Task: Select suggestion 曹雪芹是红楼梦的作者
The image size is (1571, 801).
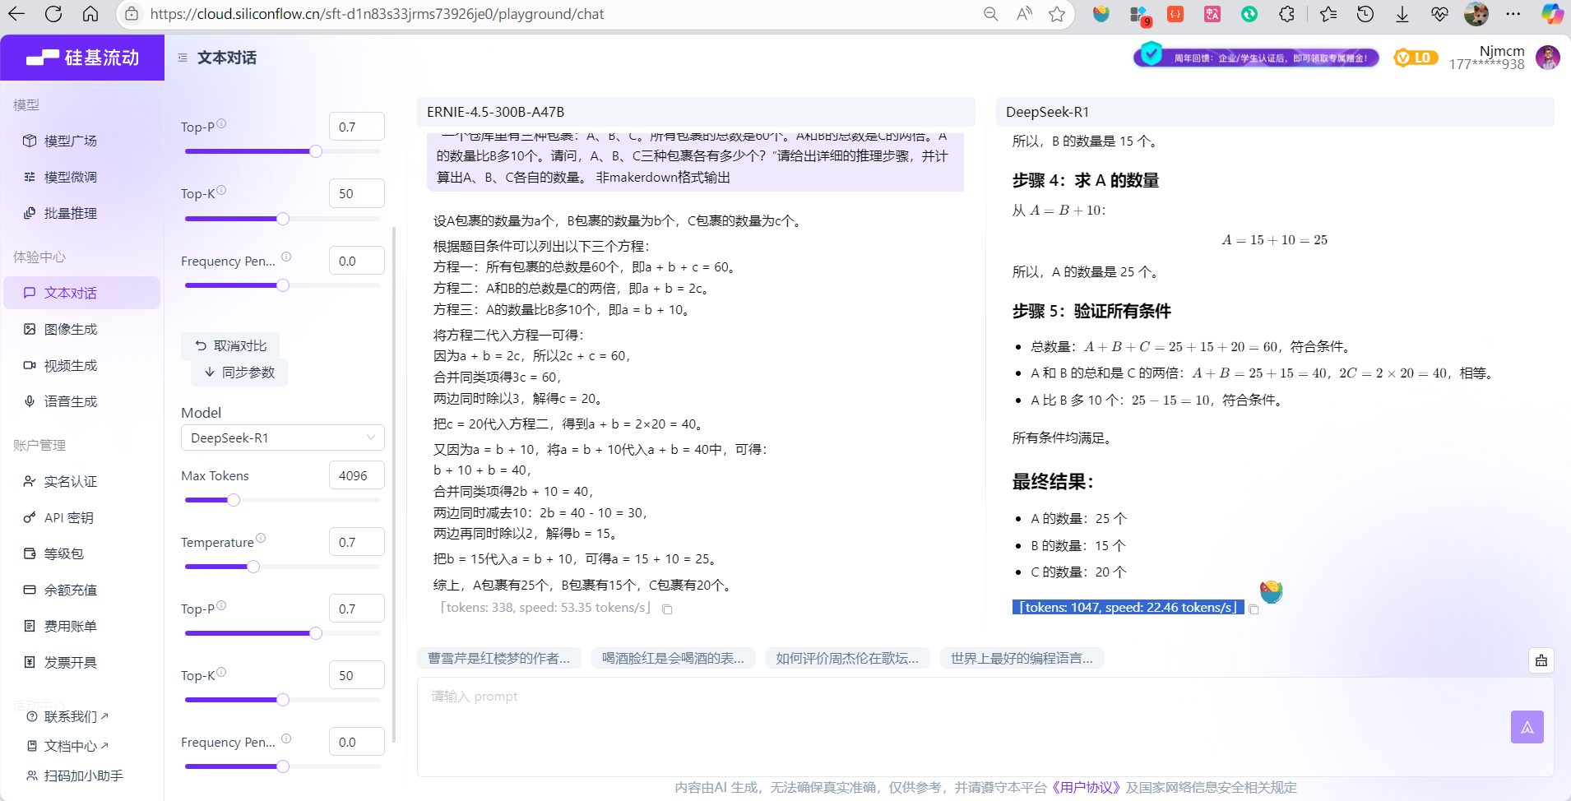Action: pos(499,658)
